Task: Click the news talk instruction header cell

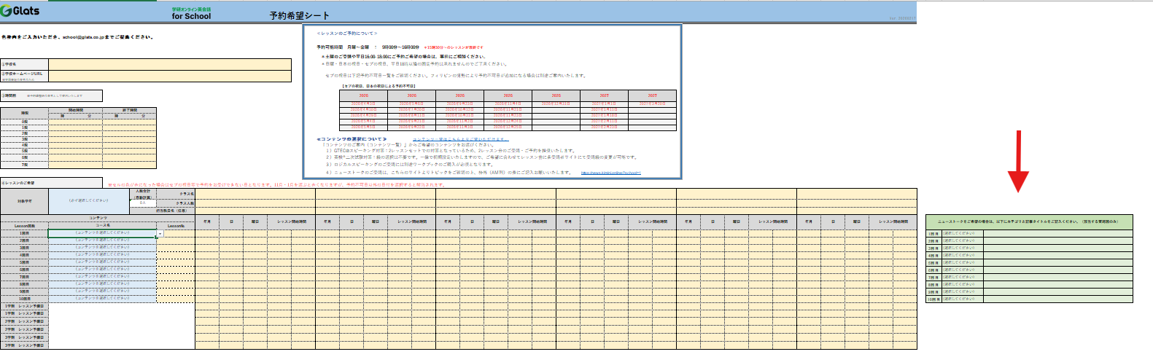Action: tap(1029, 222)
